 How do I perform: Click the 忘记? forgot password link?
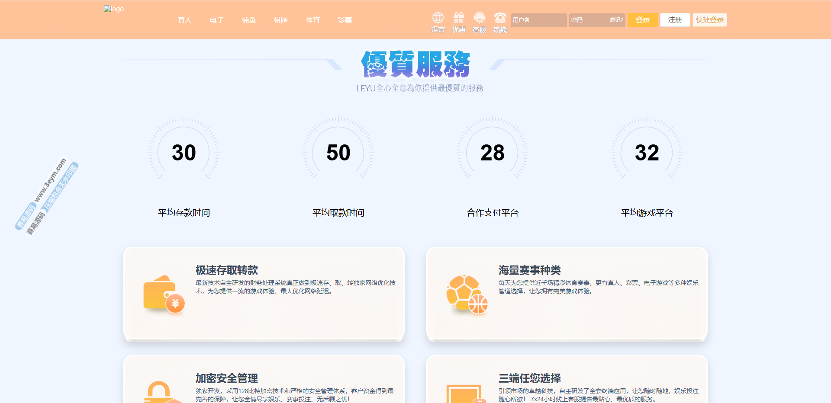pos(616,20)
